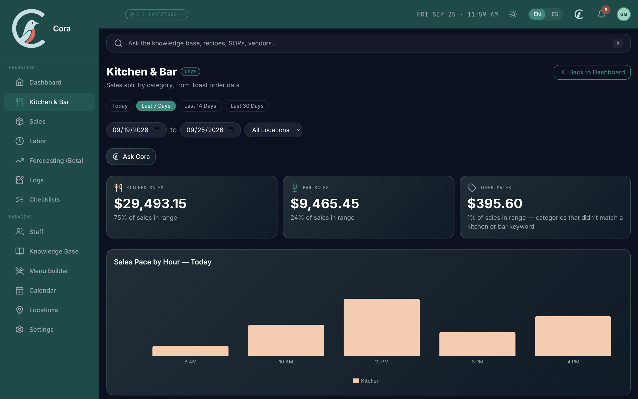Click the Cora logo in sidebar
The height and width of the screenshot is (399, 638).
(29, 28)
